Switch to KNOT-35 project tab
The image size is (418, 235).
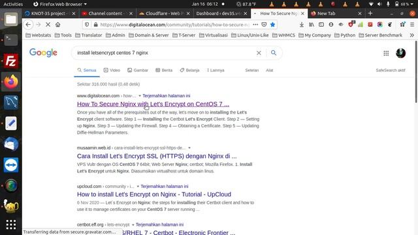point(48,13)
